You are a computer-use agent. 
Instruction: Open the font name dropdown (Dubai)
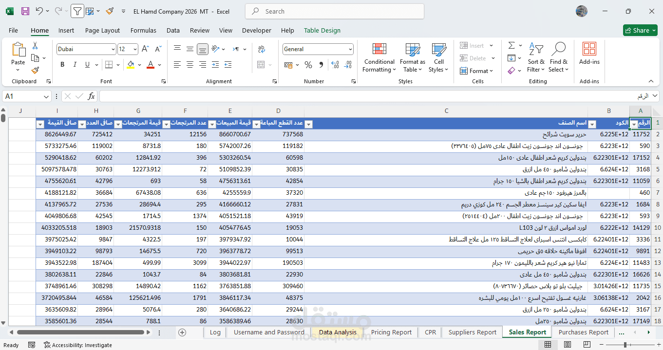pos(113,49)
